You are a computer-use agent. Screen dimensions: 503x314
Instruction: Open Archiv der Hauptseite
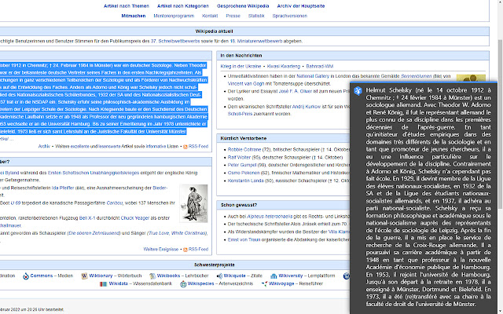(x=301, y=6)
